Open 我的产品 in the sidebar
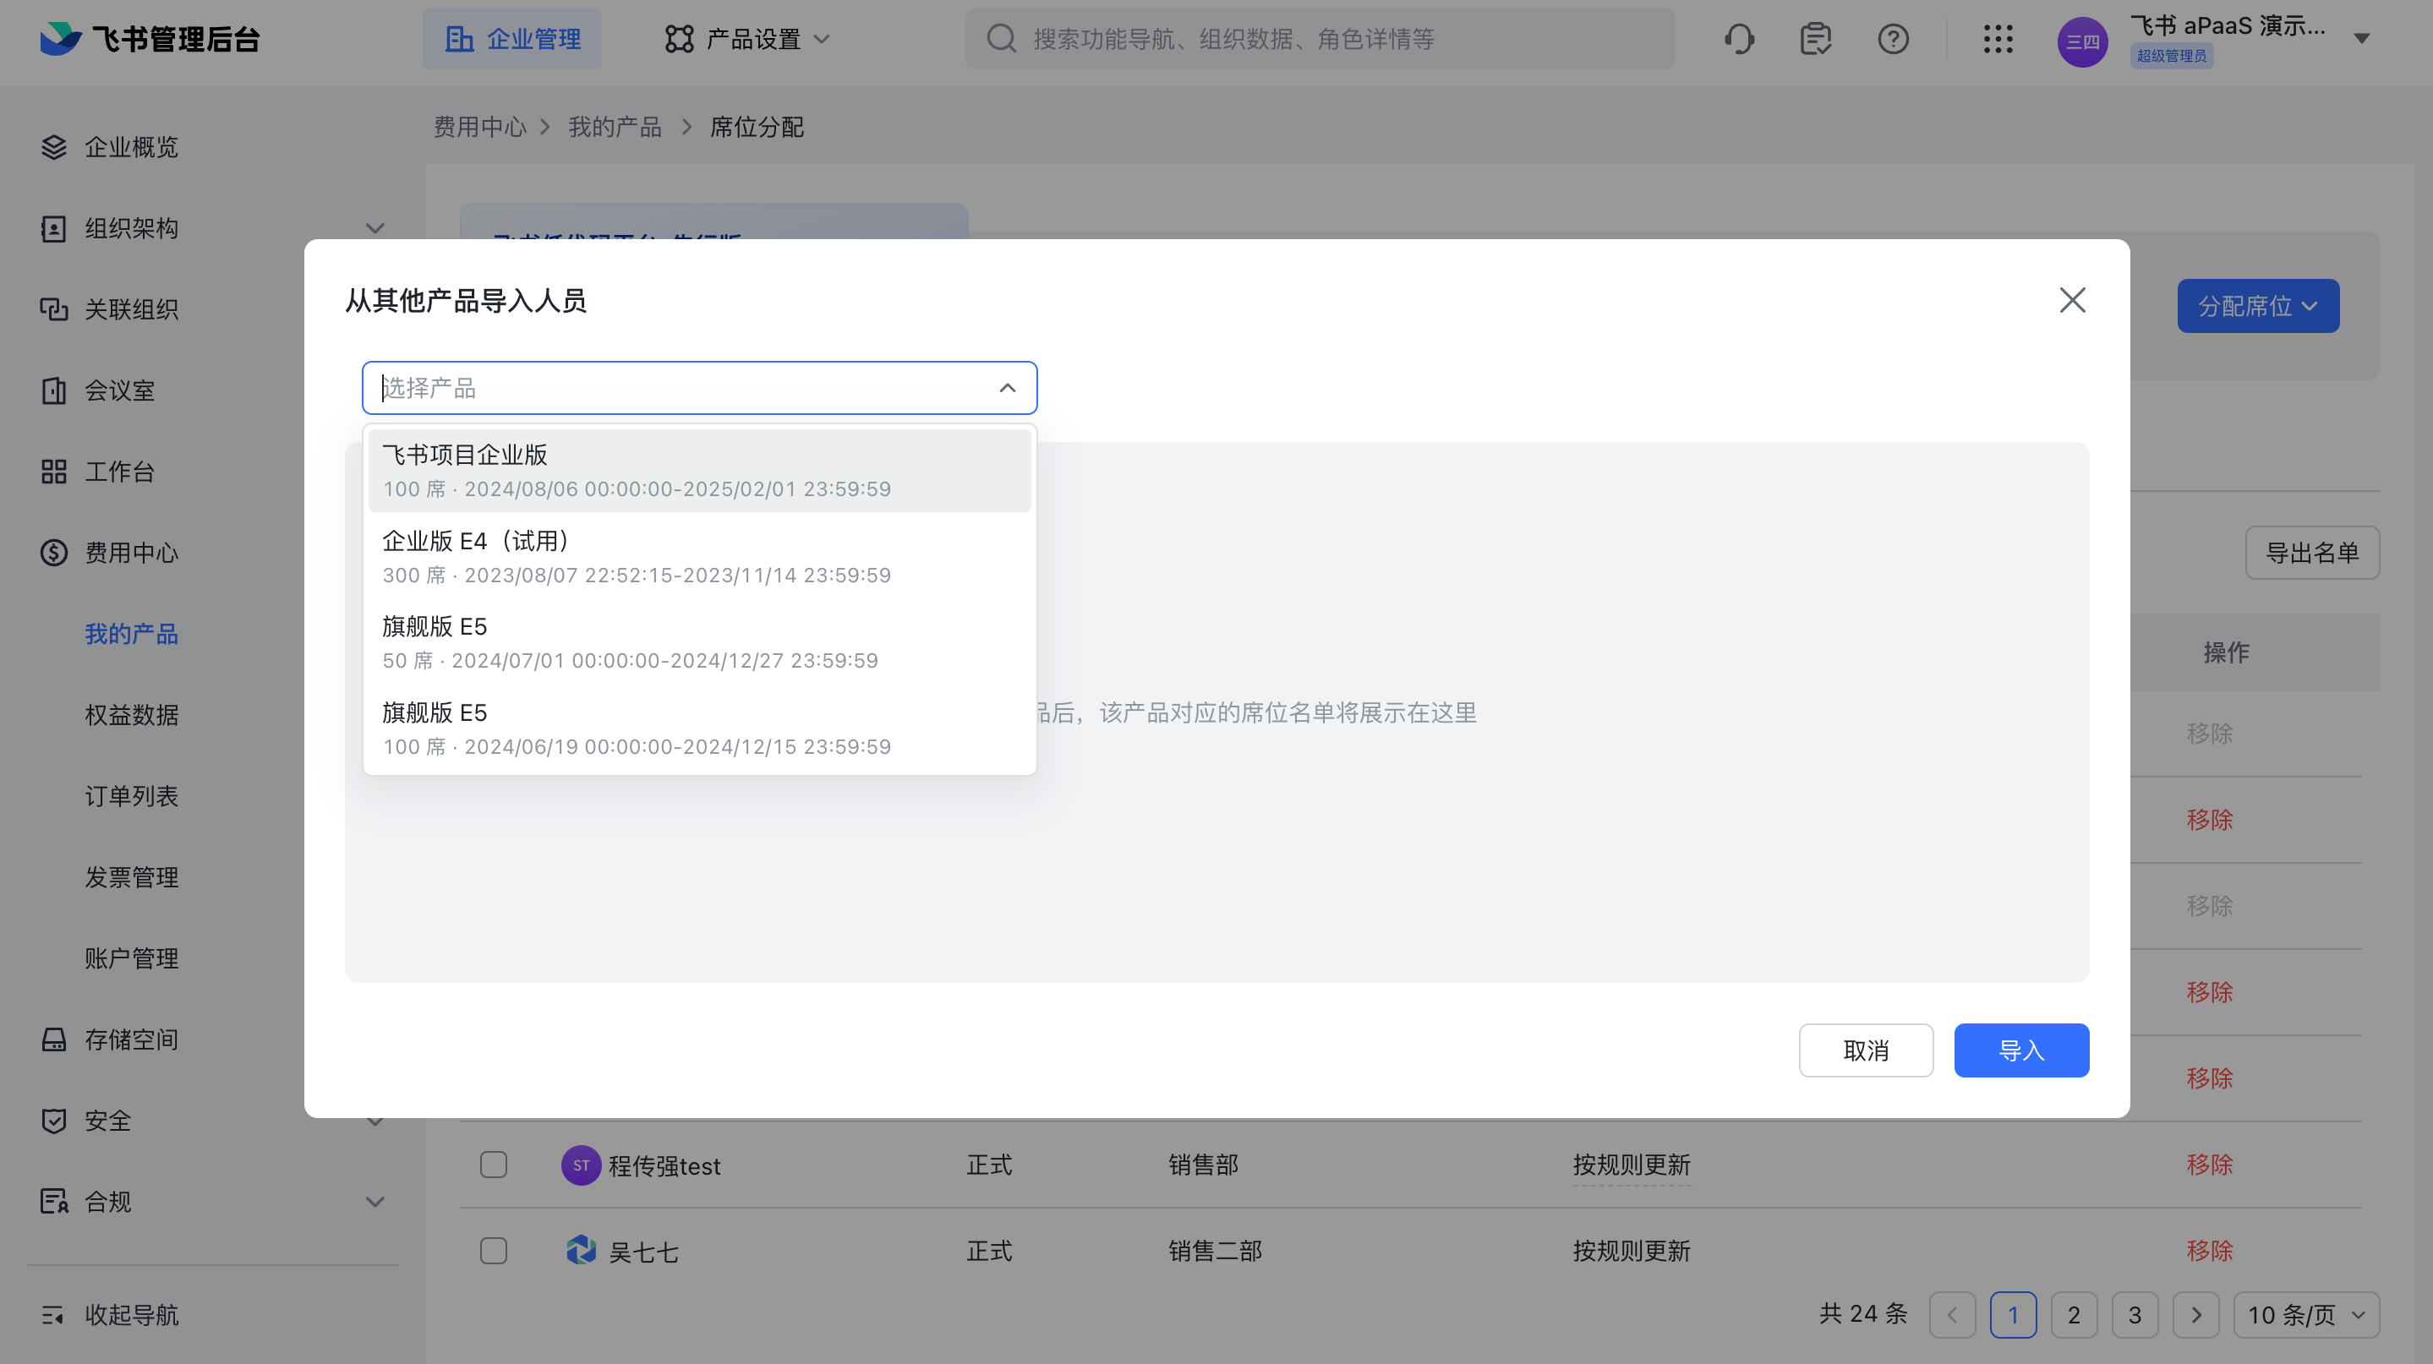 click(x=131, y=635)
